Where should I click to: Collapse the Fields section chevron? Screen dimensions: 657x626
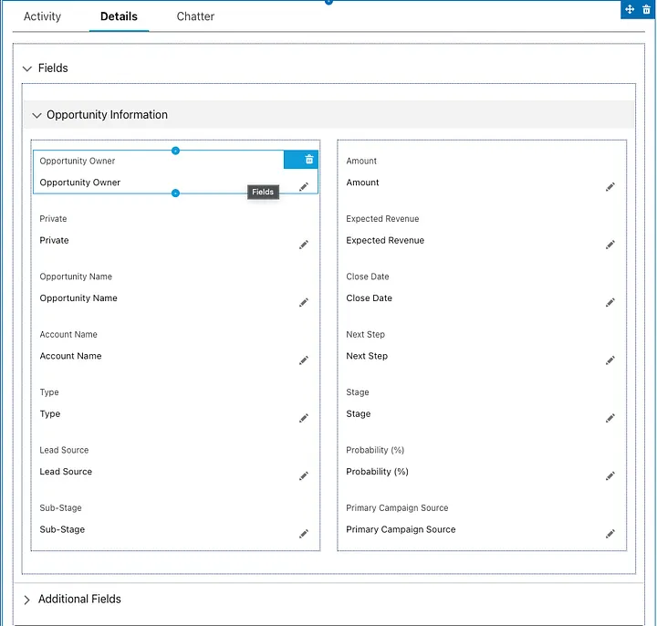click(27, 68)
